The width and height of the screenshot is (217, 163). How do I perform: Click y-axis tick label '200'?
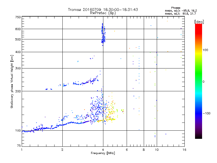(18, 91)
